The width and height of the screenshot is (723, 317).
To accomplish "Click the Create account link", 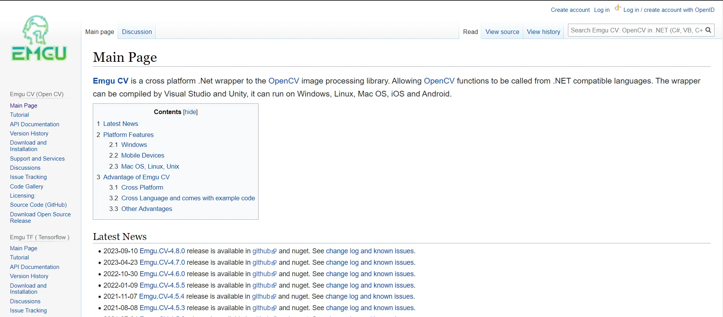I will click(570, 10).
